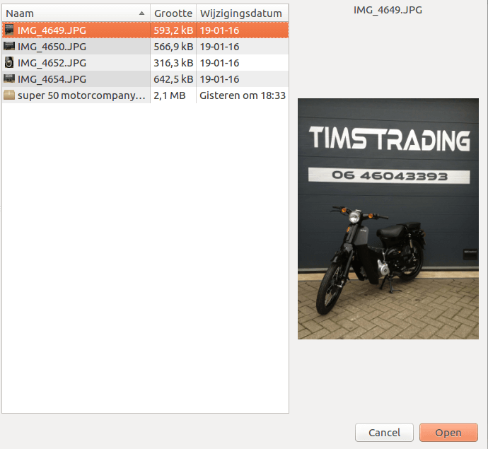
Task: Click the 19-01-16 date of IMG_4654.JPG
Action: [x=219, y=79]
